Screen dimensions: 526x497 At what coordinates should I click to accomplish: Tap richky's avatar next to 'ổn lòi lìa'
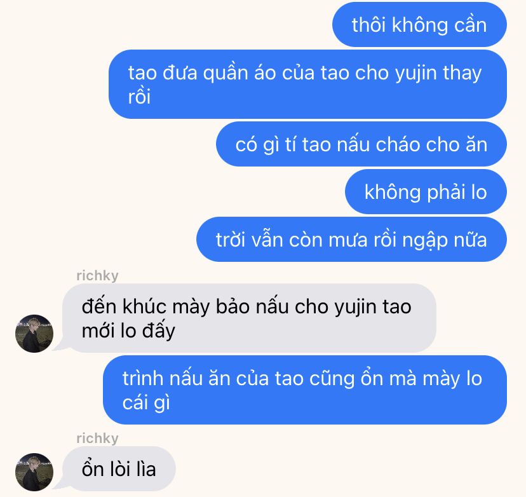pos(34,472)
